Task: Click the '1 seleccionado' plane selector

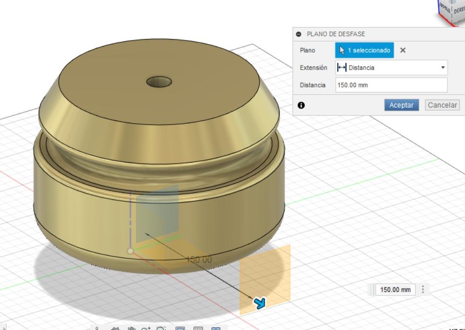Action: point(365,50)
